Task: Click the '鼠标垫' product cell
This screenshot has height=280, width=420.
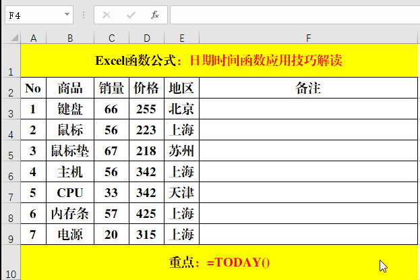Action: click(70, 150)
